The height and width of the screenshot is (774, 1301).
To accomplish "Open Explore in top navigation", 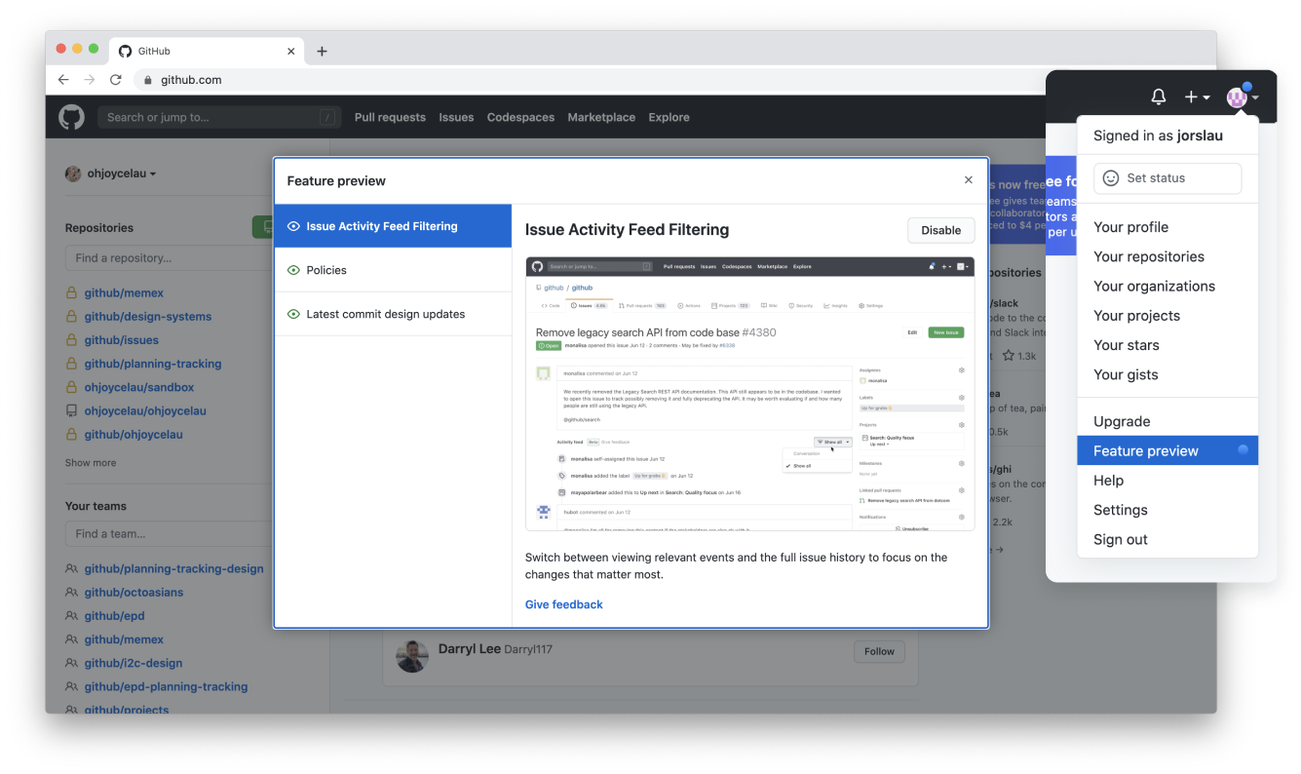I will click(669, 117).
